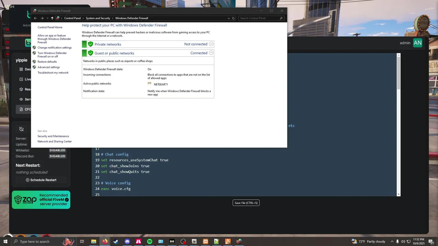438x246 pixels.
Task: Open Allow an app or feature through Firewall
Action: coord(54,39)
